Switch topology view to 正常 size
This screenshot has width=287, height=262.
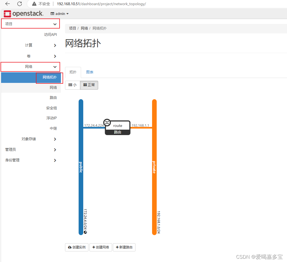pyautogui.click(x=89, y=85)
